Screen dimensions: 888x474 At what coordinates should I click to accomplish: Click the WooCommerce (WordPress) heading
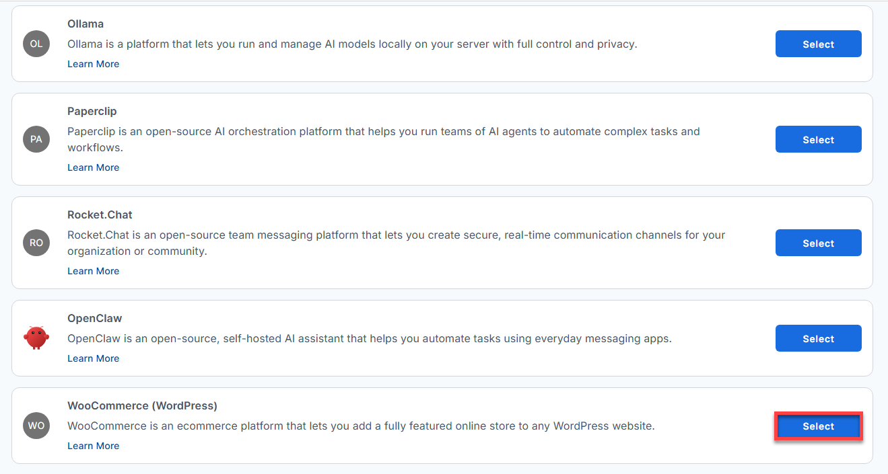142,405
